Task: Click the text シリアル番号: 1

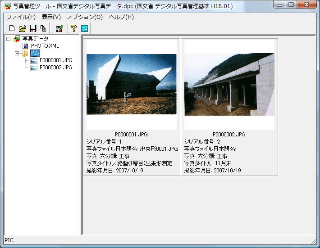Action: point(104,142)
